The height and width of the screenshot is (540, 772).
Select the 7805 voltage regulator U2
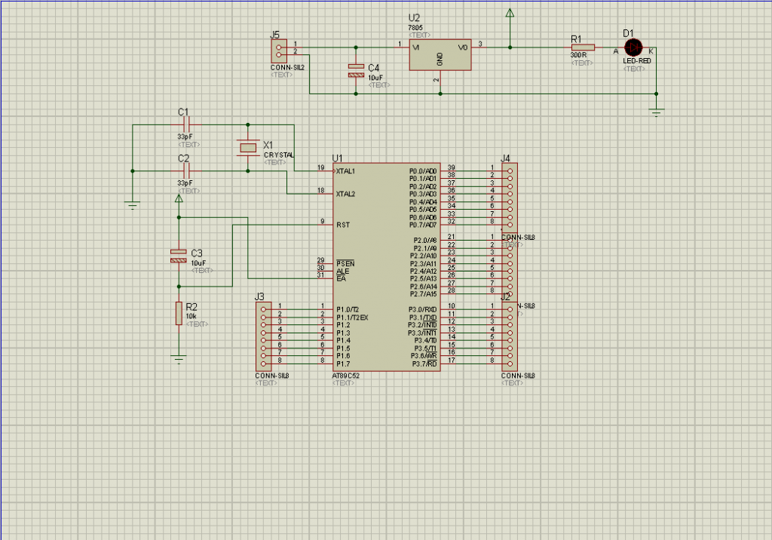[440, 55]
